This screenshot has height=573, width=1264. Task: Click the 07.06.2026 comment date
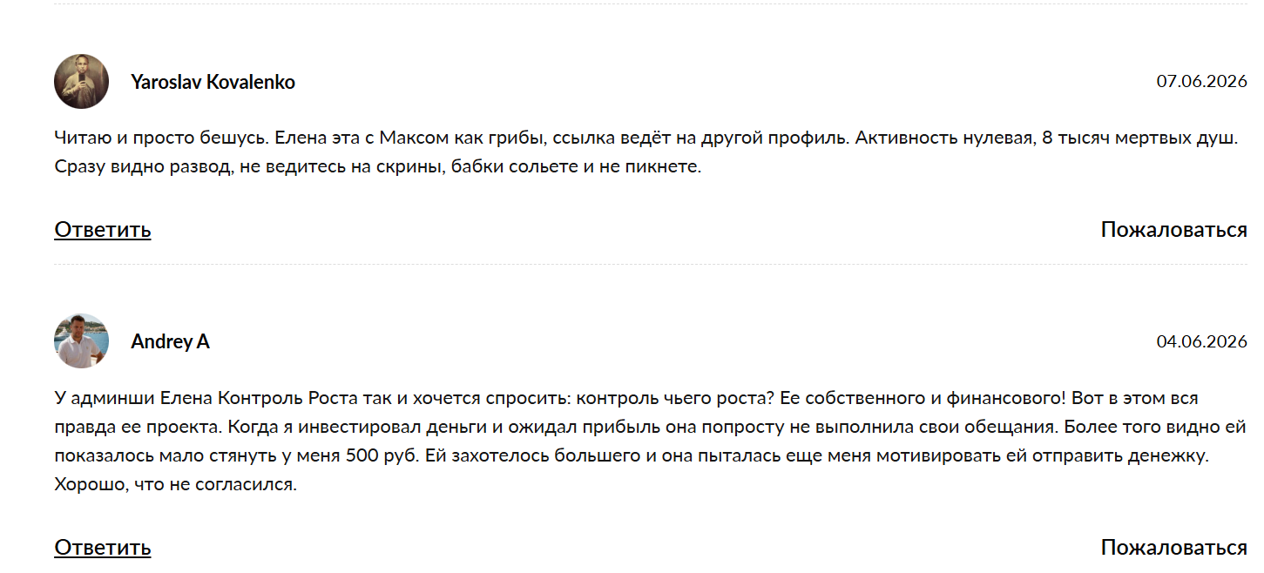tap(1201, 81)
